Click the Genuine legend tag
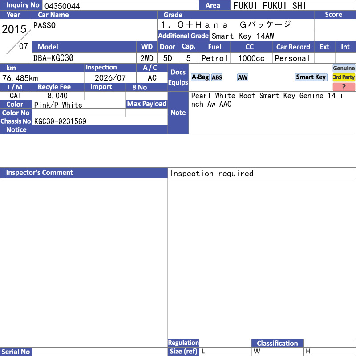Viewport: 356px width, 356px height. 344,68
